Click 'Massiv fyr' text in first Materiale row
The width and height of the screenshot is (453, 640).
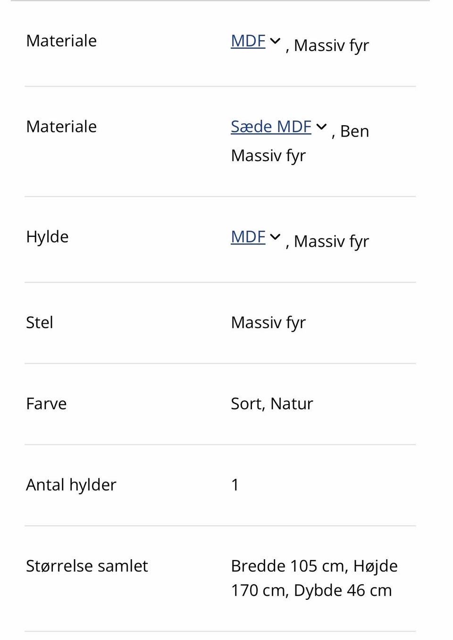pyautogui.click(x=331, y=46)
